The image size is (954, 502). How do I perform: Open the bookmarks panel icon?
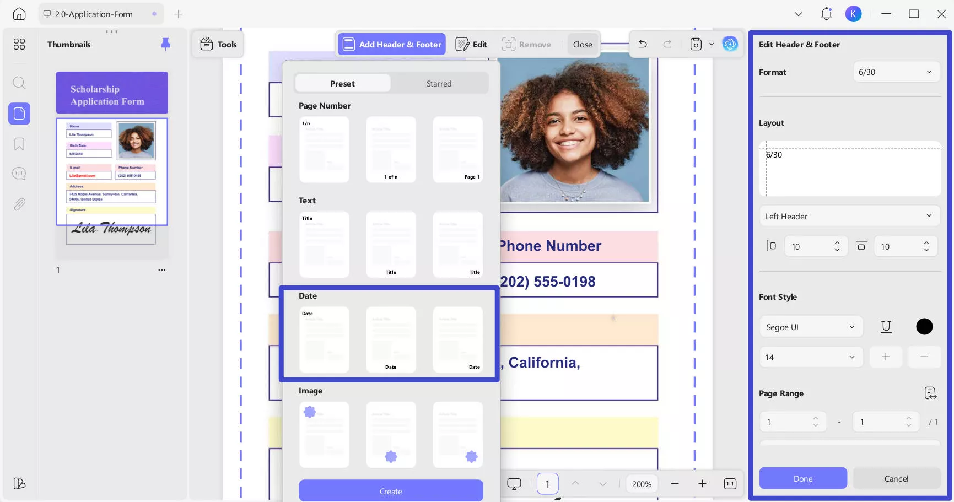(x=19, y=144)
